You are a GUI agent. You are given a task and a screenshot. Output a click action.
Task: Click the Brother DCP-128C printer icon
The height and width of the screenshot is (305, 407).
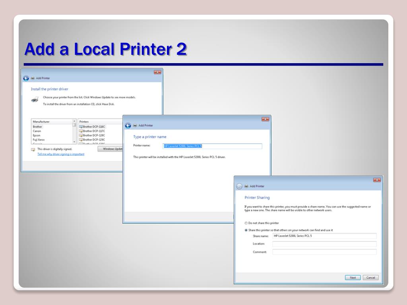tap(81, 135)
